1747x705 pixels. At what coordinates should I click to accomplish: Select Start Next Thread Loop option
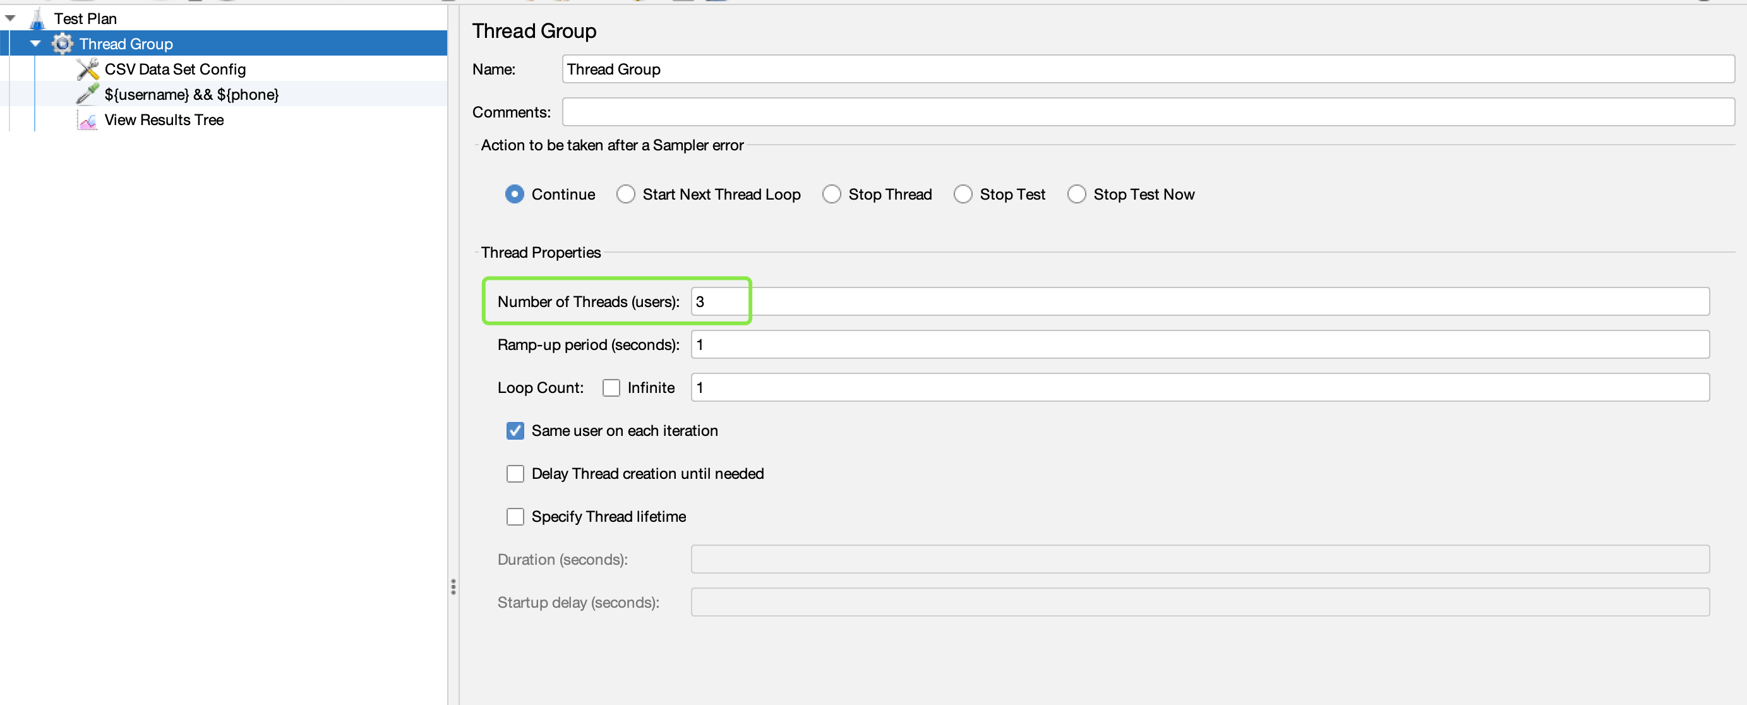point(625,195)
